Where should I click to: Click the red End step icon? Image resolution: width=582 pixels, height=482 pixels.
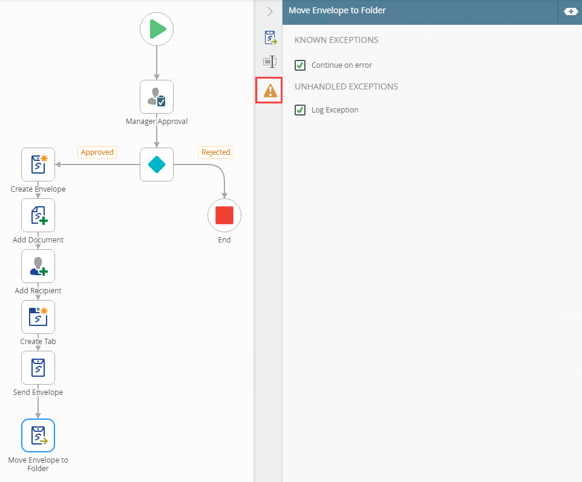coord(224,215)
